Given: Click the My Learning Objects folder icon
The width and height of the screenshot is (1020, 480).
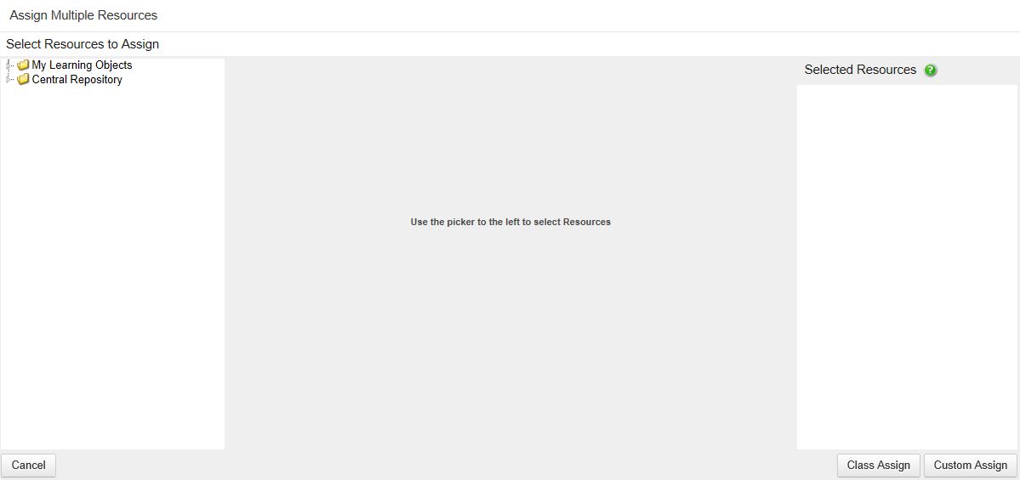Looking at the screenshot, I should click(23, 65).
